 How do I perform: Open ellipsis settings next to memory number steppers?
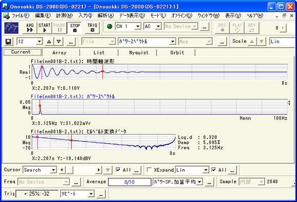[x=71, y=41]
